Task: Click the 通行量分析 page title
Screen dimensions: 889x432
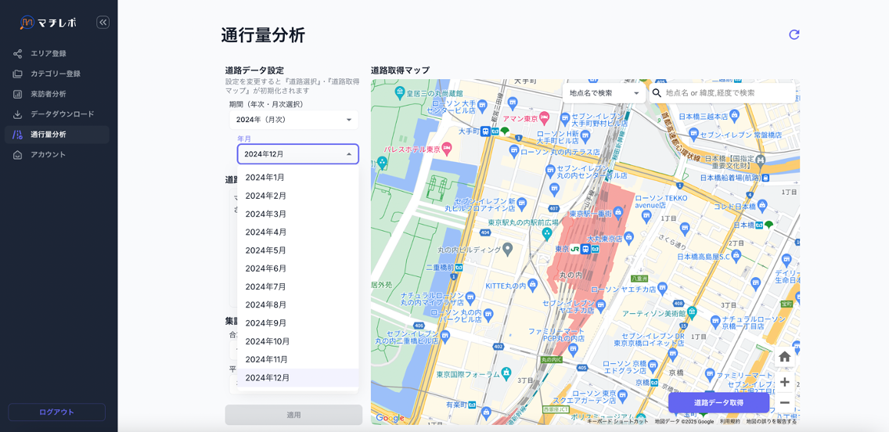Action: [x=263, y=35]
